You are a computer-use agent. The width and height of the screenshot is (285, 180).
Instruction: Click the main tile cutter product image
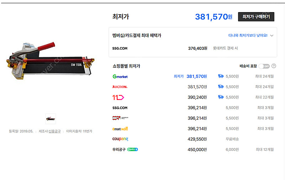50,61
